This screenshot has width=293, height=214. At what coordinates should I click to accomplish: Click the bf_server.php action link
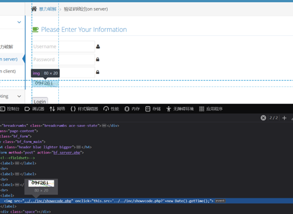[67, 153]
